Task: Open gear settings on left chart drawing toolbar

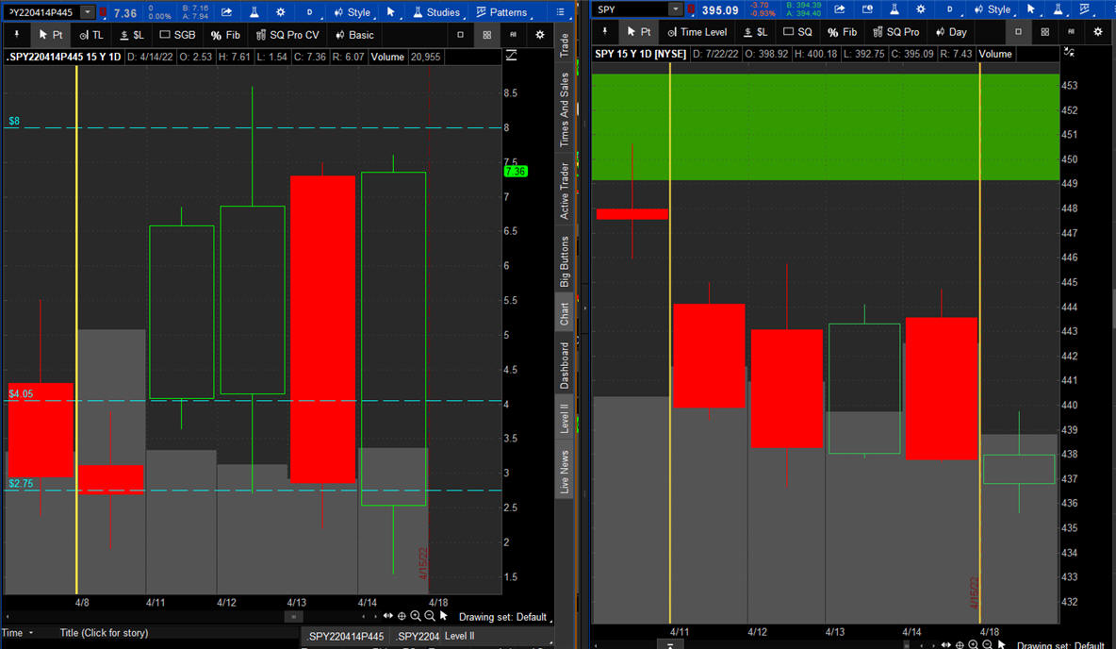Action: [540, 35]
